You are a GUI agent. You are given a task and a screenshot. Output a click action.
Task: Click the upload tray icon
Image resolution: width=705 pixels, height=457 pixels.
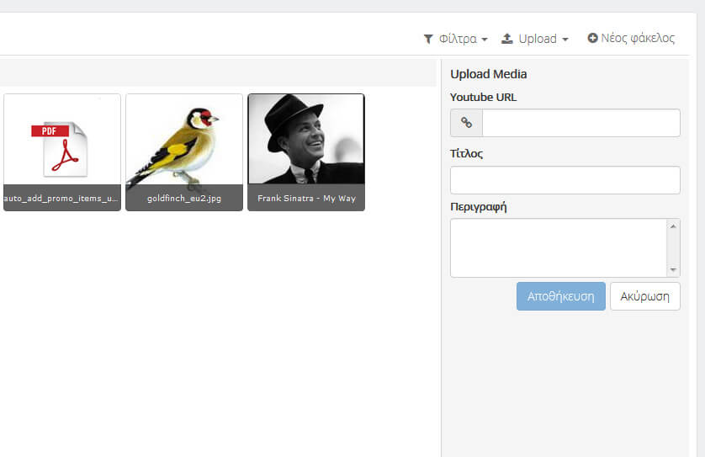tap(507, 39)
